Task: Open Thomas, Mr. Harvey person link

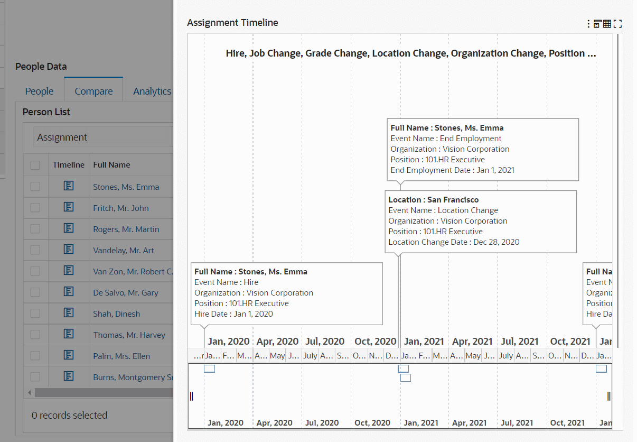Action: click(x=129, y=335)
